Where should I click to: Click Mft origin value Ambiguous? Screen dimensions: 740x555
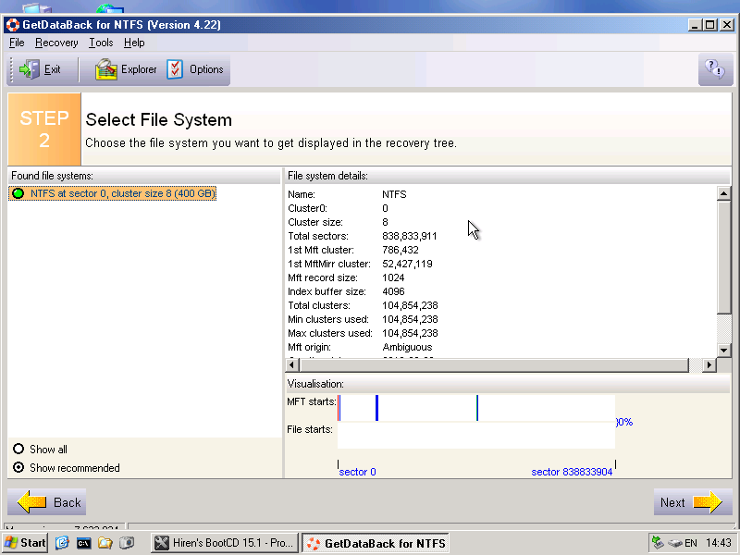click(407, 347)
